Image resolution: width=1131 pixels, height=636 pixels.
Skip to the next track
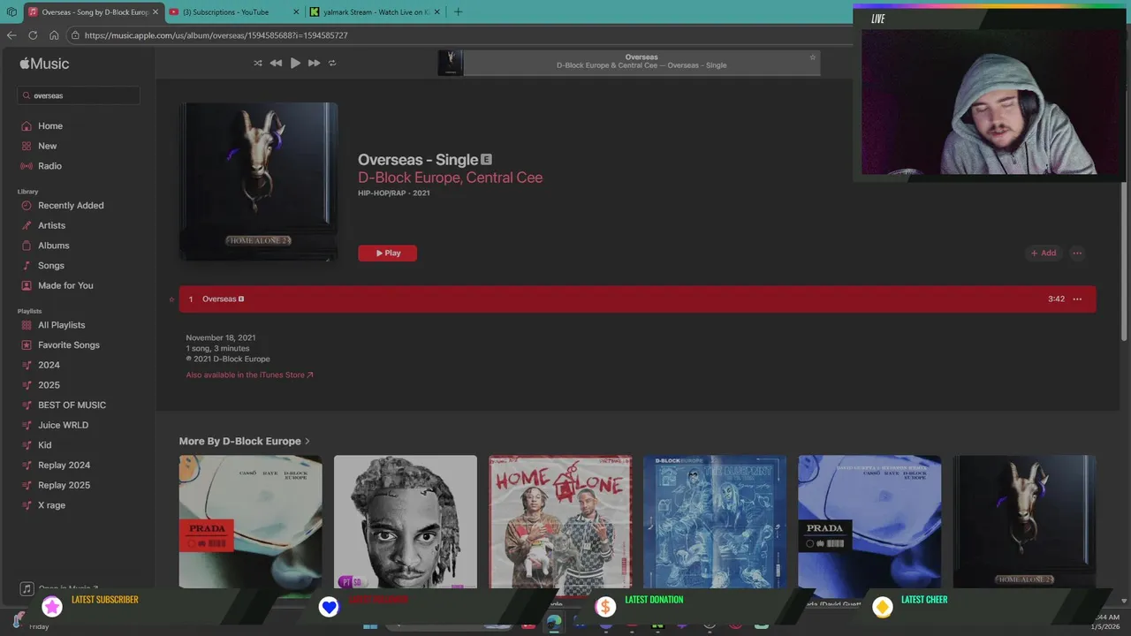314,63
